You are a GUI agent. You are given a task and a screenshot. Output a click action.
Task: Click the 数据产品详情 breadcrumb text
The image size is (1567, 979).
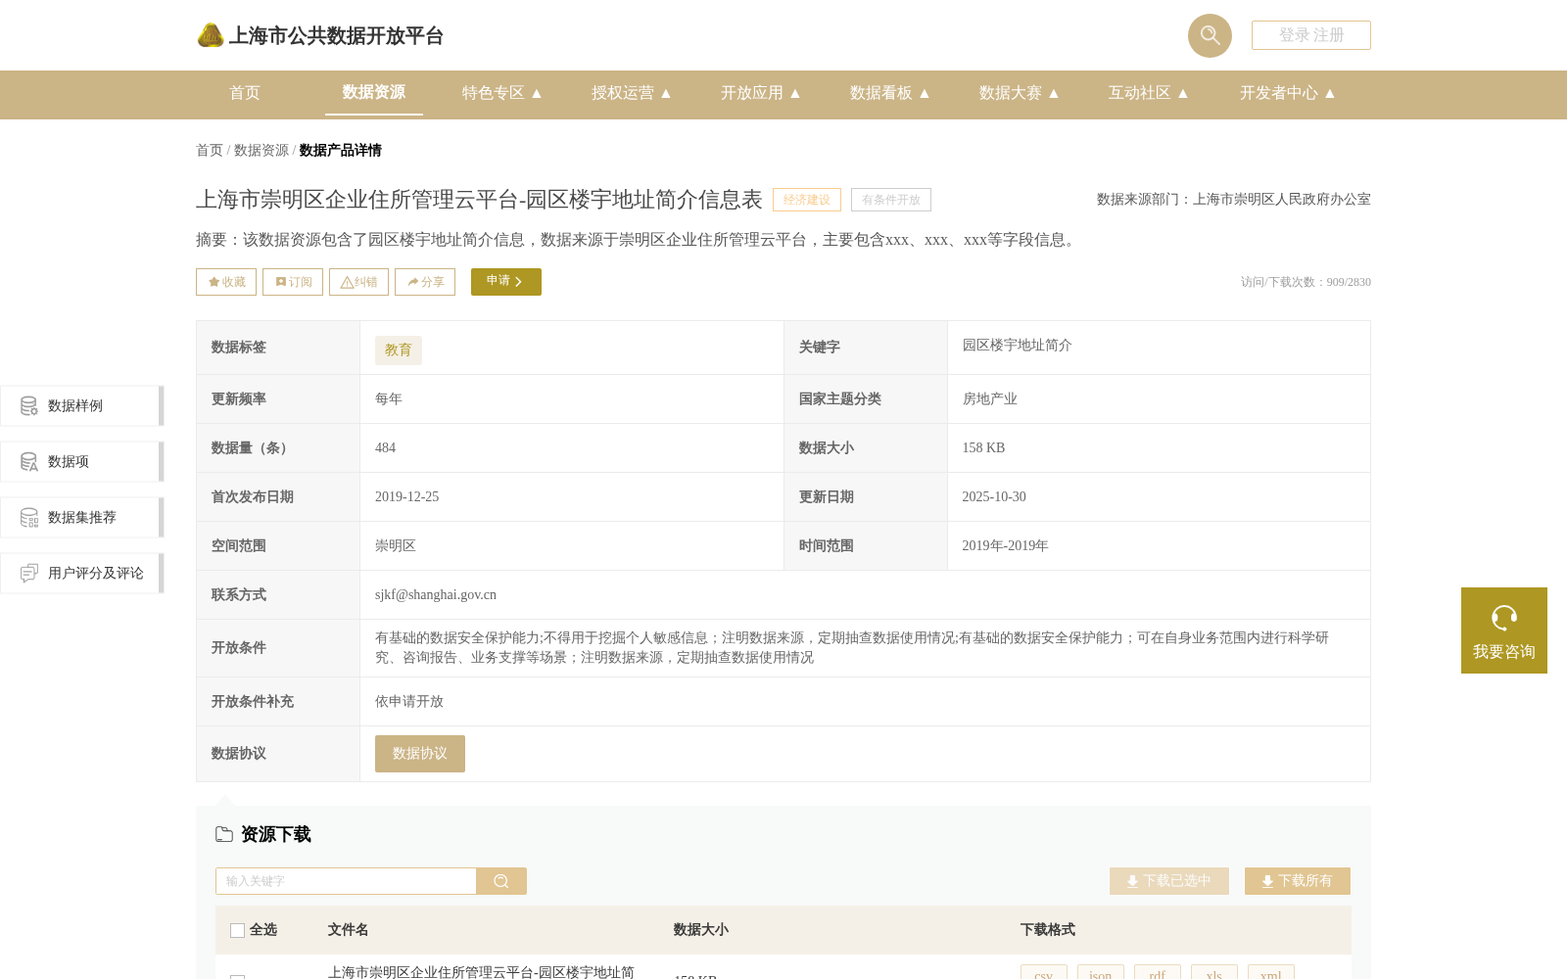point(341,150)
